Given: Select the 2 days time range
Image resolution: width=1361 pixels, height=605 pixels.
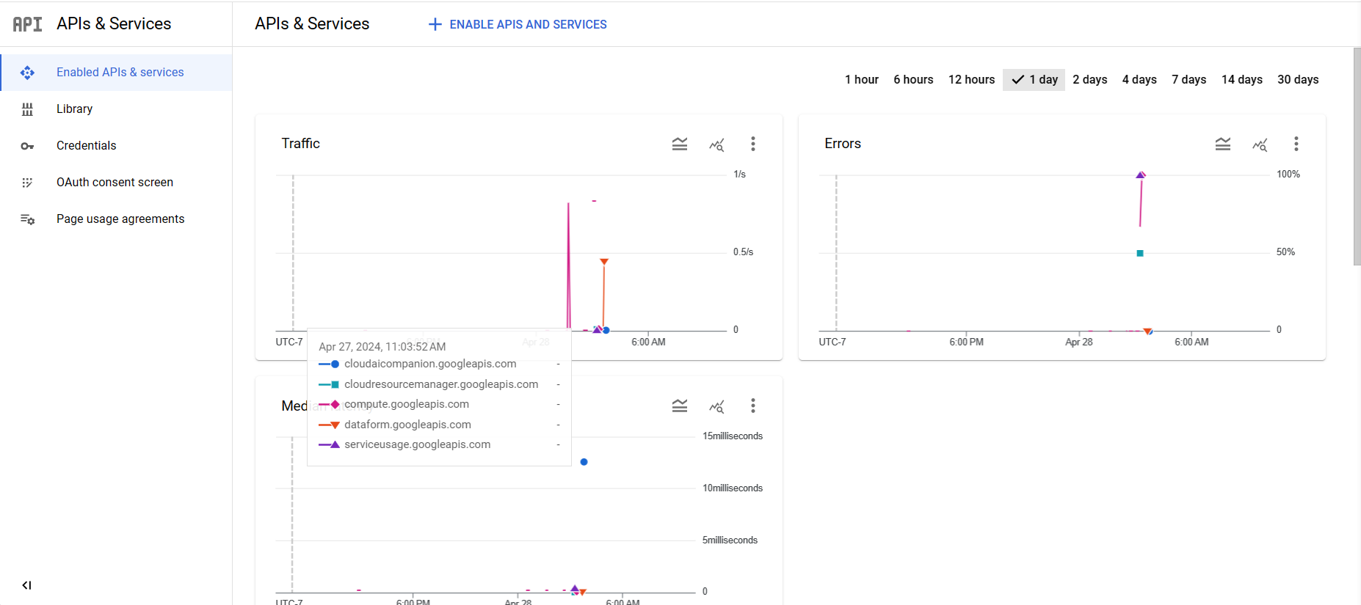Looking at the screenshot, I should point(1089,79).
